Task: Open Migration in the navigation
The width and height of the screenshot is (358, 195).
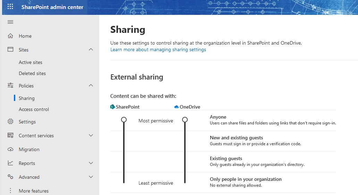Action: point(29,149)
